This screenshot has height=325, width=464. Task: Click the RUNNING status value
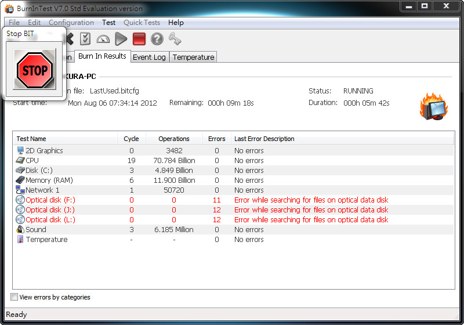coord(358,91)
